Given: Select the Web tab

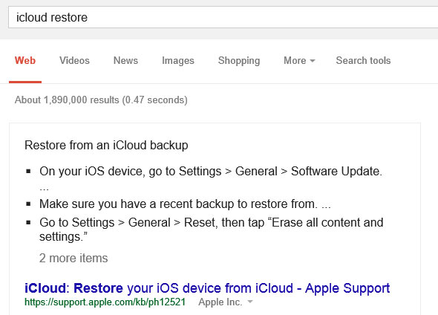Looking at the screenshot, I should point(25,61).
